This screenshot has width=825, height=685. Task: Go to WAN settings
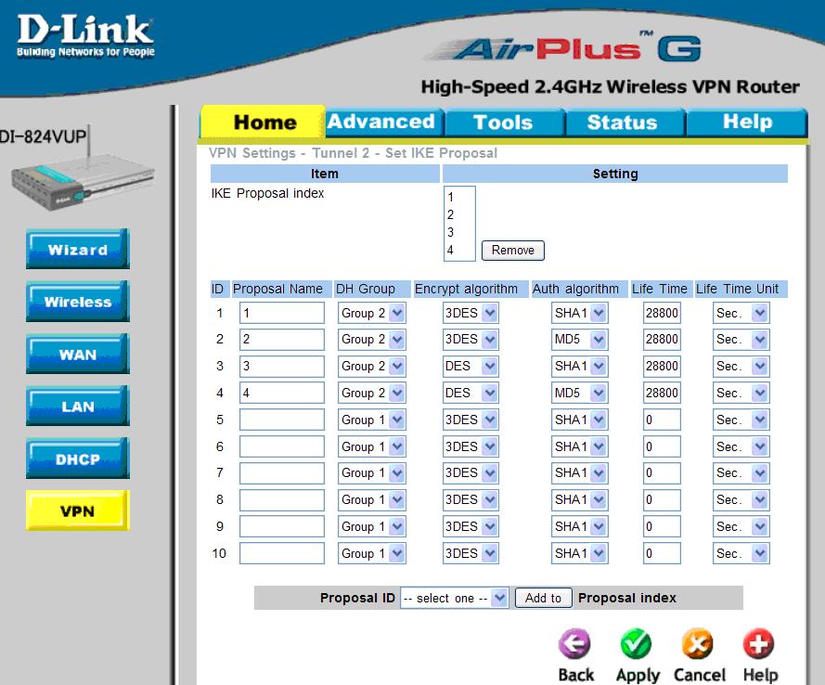(78, 354)
